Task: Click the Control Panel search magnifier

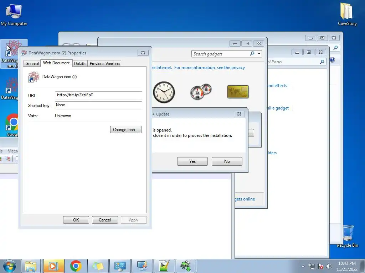Action: [322, 62]
